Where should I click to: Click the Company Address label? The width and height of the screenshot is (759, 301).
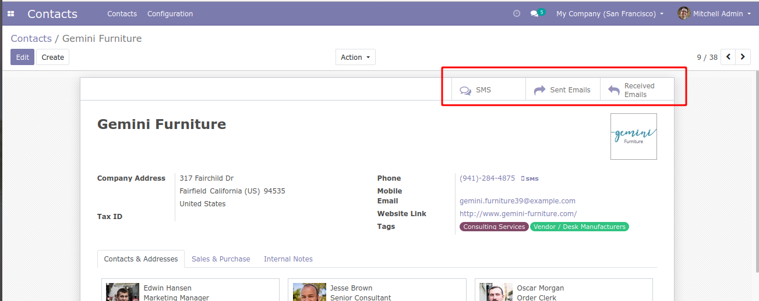click(x=131, y=178)
